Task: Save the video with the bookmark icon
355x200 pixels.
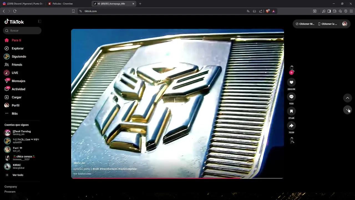Action: click(291, 111)
